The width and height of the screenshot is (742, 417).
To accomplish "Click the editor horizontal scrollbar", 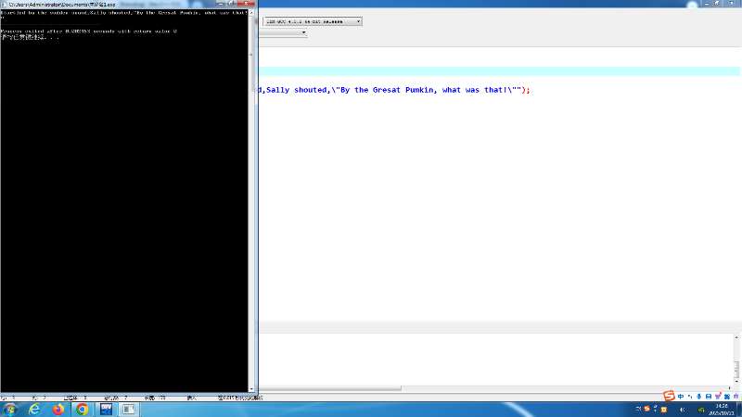I will click(x=330, y=388).
